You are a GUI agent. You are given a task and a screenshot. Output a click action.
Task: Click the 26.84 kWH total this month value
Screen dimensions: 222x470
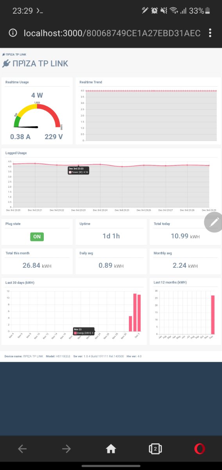[37, 265]
